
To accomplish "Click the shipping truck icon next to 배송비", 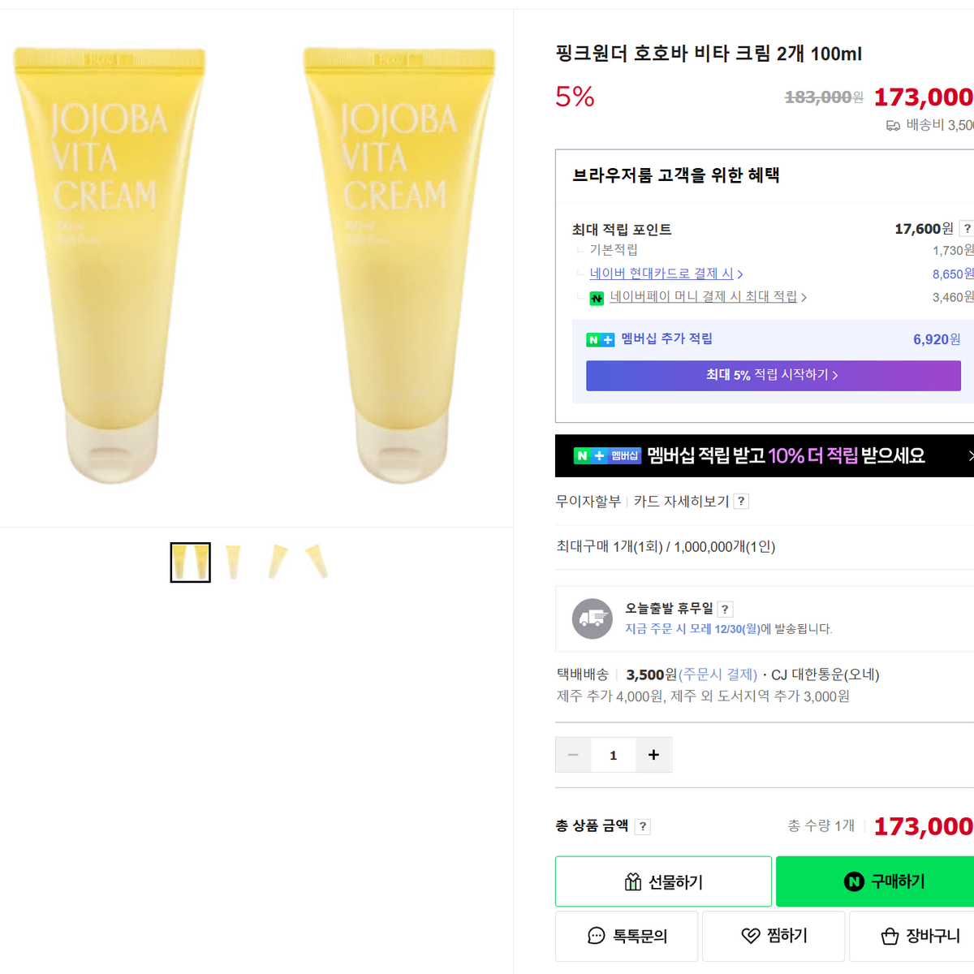I will (893, 126).
